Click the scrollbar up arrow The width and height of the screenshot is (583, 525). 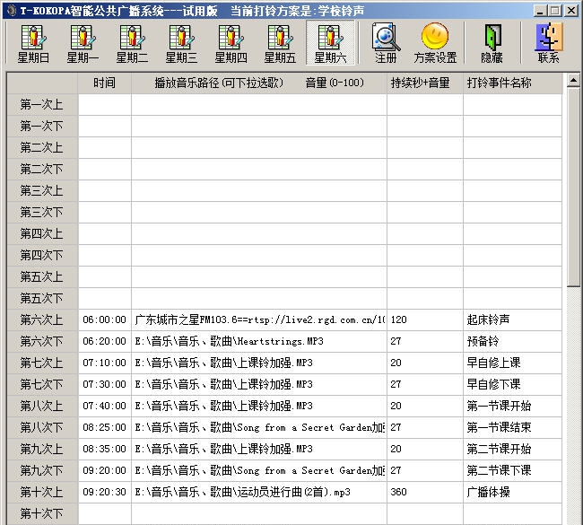point(573,80)
